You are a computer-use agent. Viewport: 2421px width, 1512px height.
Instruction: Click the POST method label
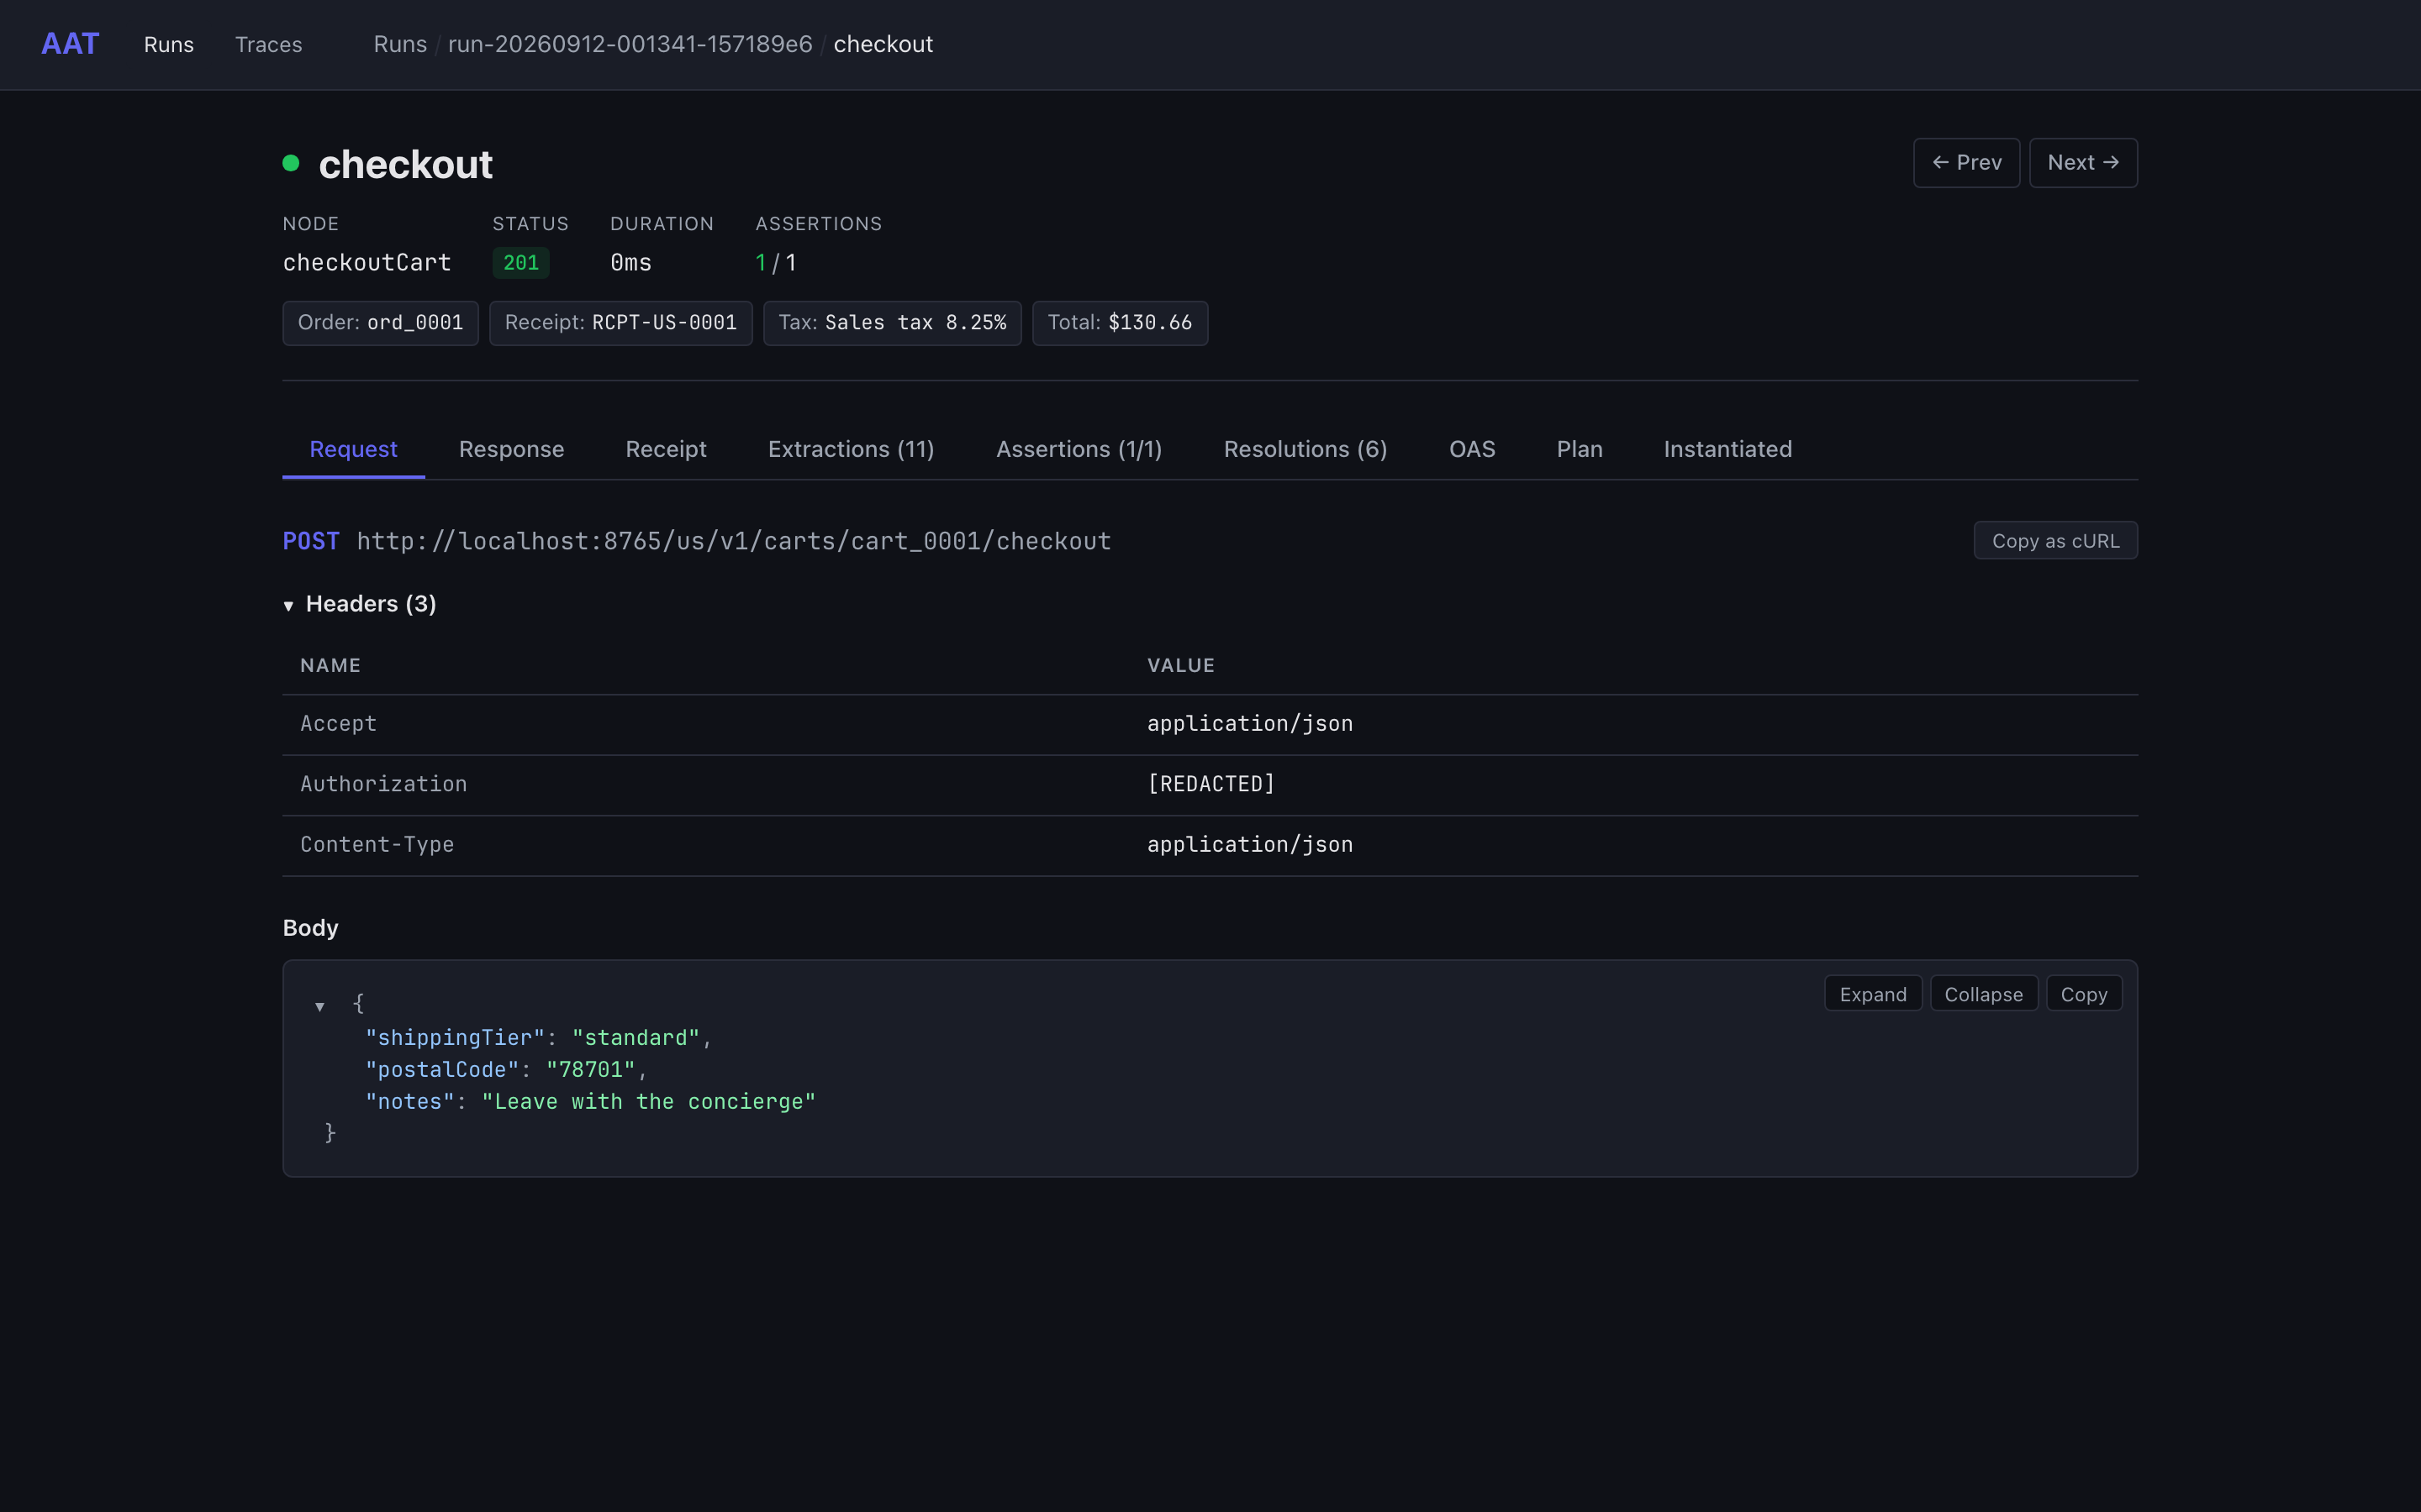(x=311, y=541)
